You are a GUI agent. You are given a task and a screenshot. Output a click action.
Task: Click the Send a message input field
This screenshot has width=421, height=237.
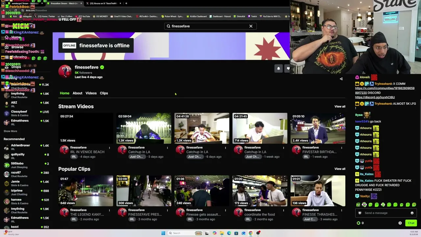click(x=385, y=213)
